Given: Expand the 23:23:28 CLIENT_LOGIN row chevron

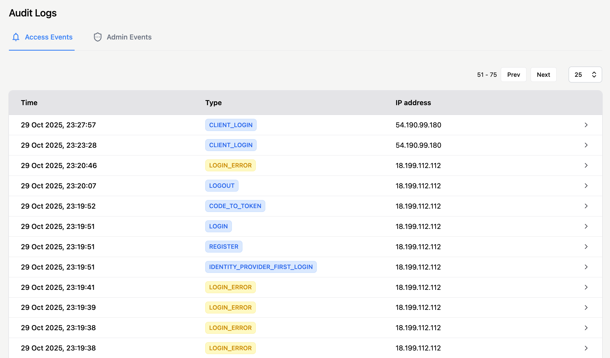Looking at the screenshot, I should (586, 145).
